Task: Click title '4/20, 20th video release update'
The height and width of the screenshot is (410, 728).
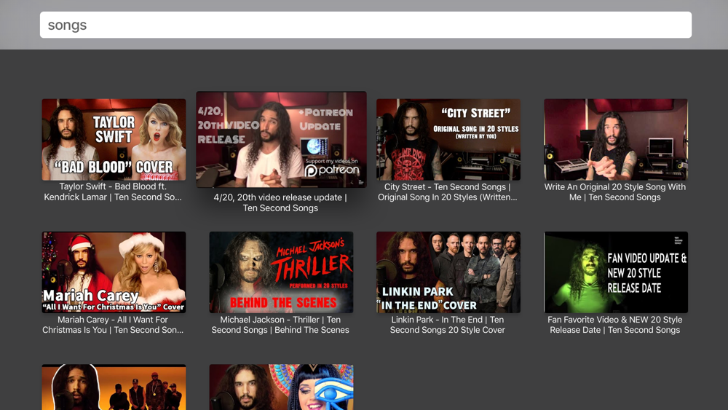Action: point(280,202)
